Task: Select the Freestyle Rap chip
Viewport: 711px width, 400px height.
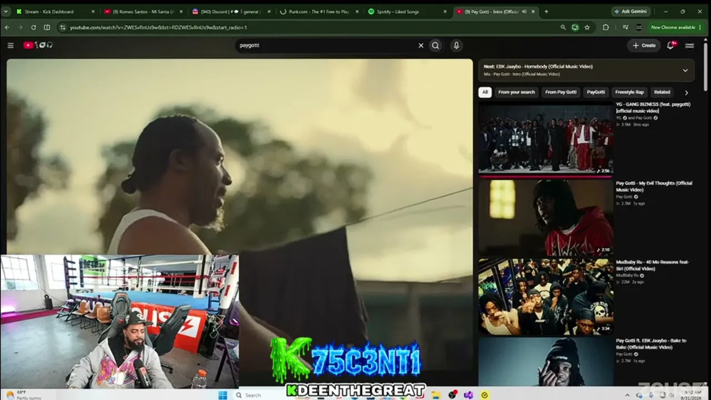Action: (x=629, y=92)
